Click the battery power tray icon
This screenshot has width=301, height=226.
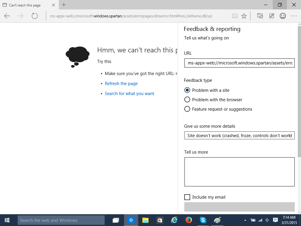(x=253, y=220)
